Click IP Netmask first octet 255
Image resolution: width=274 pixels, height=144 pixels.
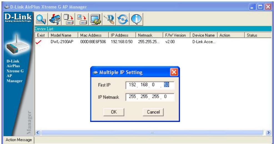click(132, 97)
